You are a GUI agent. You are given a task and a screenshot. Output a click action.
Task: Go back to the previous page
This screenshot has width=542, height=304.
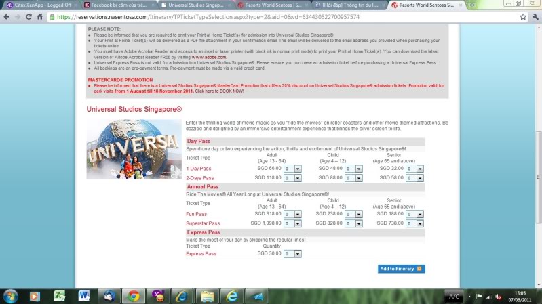pos(7,17)
